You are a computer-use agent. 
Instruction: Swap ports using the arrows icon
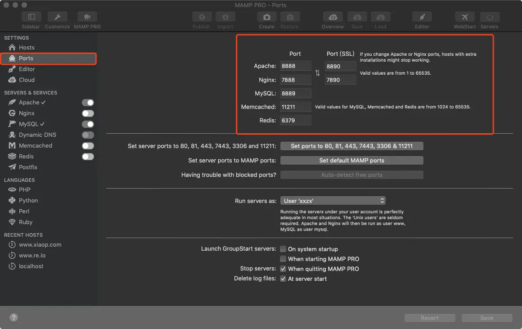pos(317,73)
